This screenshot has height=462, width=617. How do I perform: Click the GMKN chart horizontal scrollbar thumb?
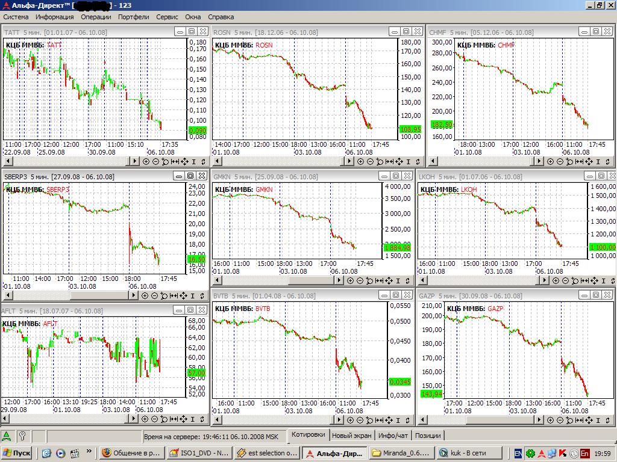[311, 280]
